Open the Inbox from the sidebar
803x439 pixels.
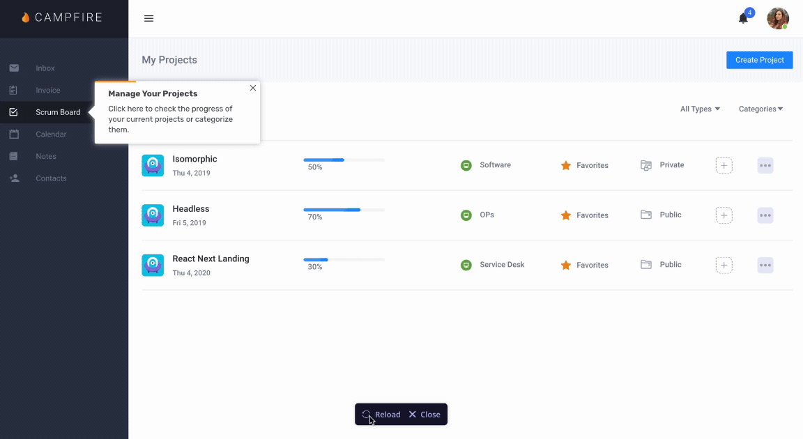pos(45,68)
